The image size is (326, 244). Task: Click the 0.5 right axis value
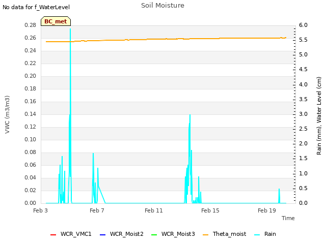(303, 189)
